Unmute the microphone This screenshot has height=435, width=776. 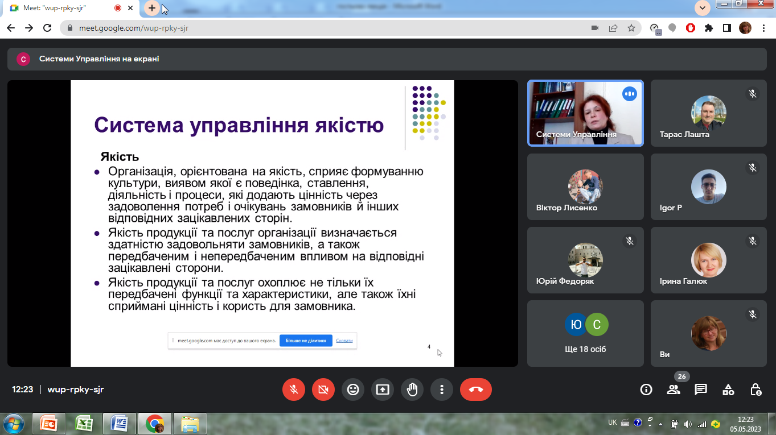pyautogui.click(x=294, y=390)
